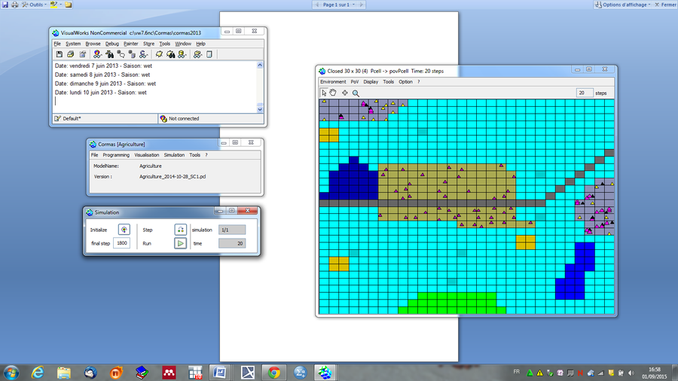Click transcript scrollbar up arrow

coord(260,66)
